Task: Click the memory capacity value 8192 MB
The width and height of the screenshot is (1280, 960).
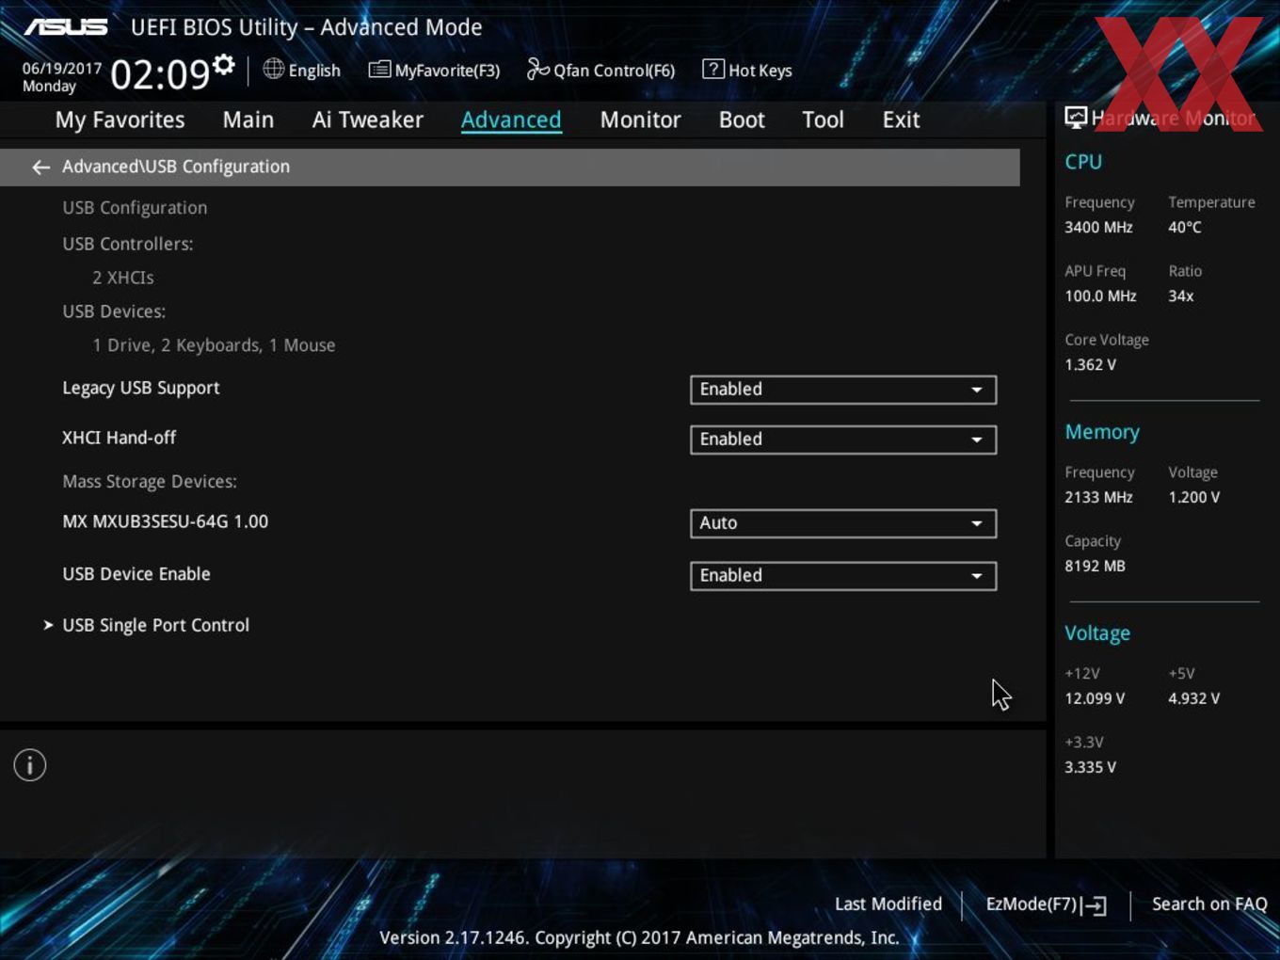Action: (1095, 566)
